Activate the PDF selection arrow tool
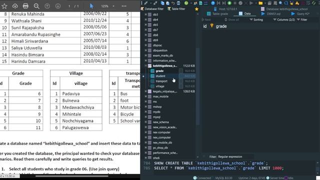The image size is (320, 180). (91, 6)
